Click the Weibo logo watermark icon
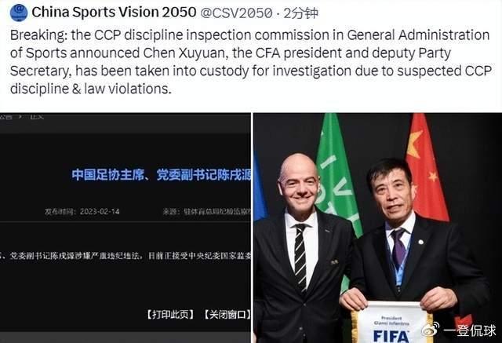Viewport: 502px width, 343px height. (431, 330)
